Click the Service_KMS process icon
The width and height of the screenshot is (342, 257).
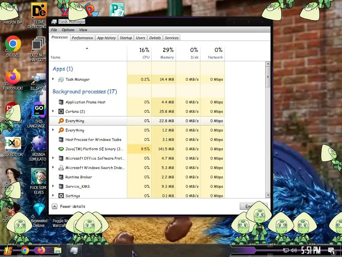point(61,186)
